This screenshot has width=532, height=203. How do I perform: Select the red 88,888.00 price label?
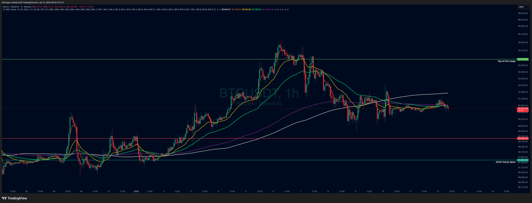point(523,138)
